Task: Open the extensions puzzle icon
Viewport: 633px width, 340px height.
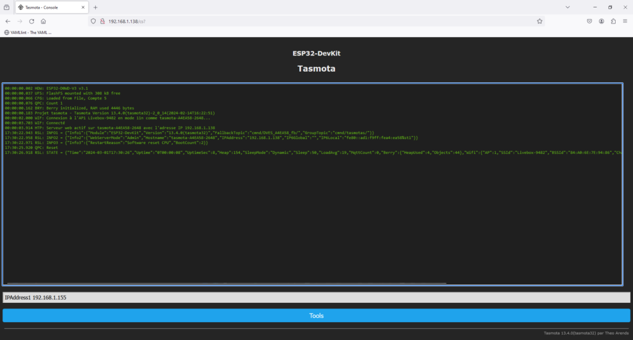Action: coord(613,20)
